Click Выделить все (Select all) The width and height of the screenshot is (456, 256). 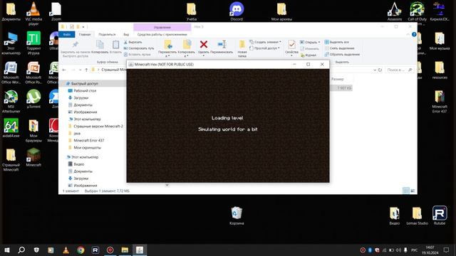point(336,42)
